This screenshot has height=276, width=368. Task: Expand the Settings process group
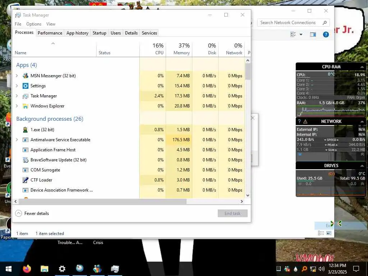pos(17,86)
